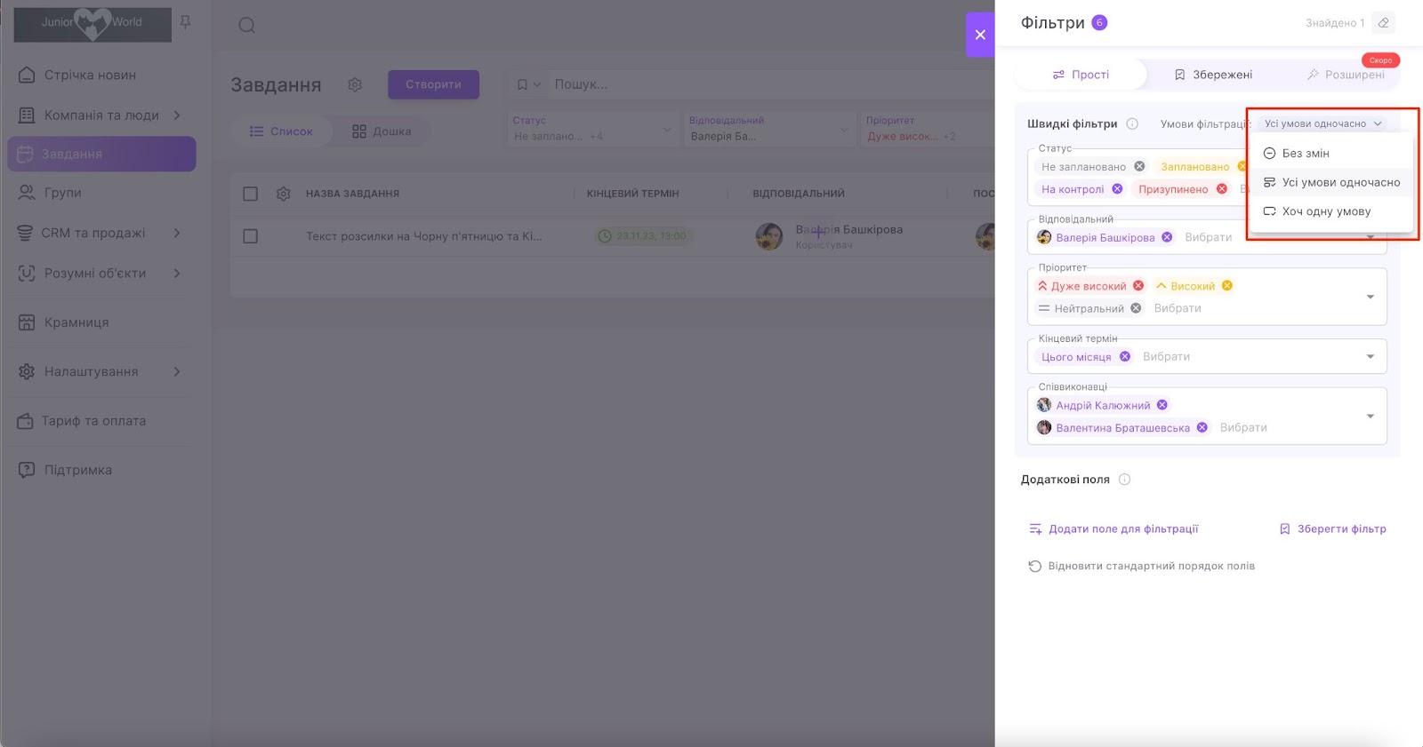
Task: Remove Андрій Калюжний from co-executors
Action: point(1162,405)
